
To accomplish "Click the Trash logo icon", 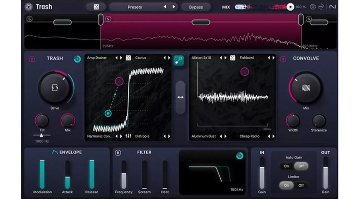I will (x=29, y=7).
